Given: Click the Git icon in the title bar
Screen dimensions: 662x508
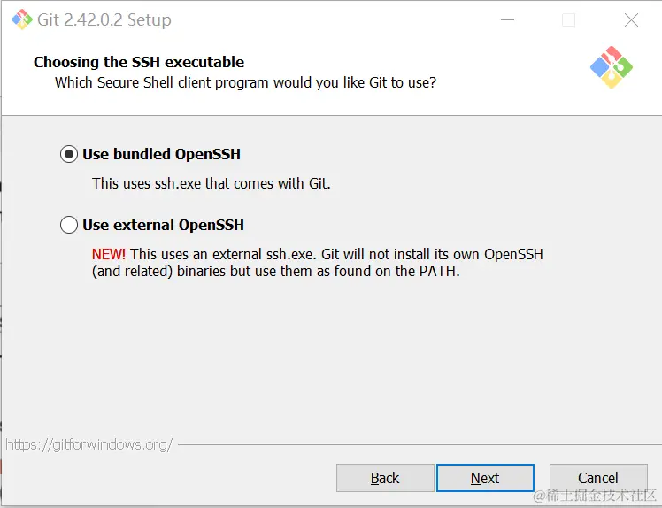Looking at the screenshot, I should [21, 19].
